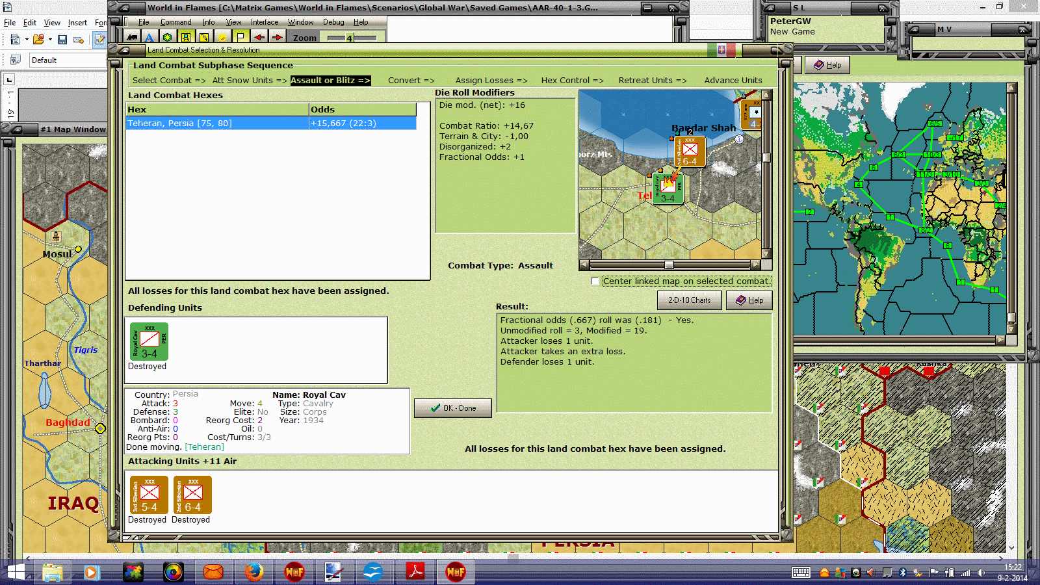Select the 6-4 Siberian attacking unit counter

click(192, 495)
